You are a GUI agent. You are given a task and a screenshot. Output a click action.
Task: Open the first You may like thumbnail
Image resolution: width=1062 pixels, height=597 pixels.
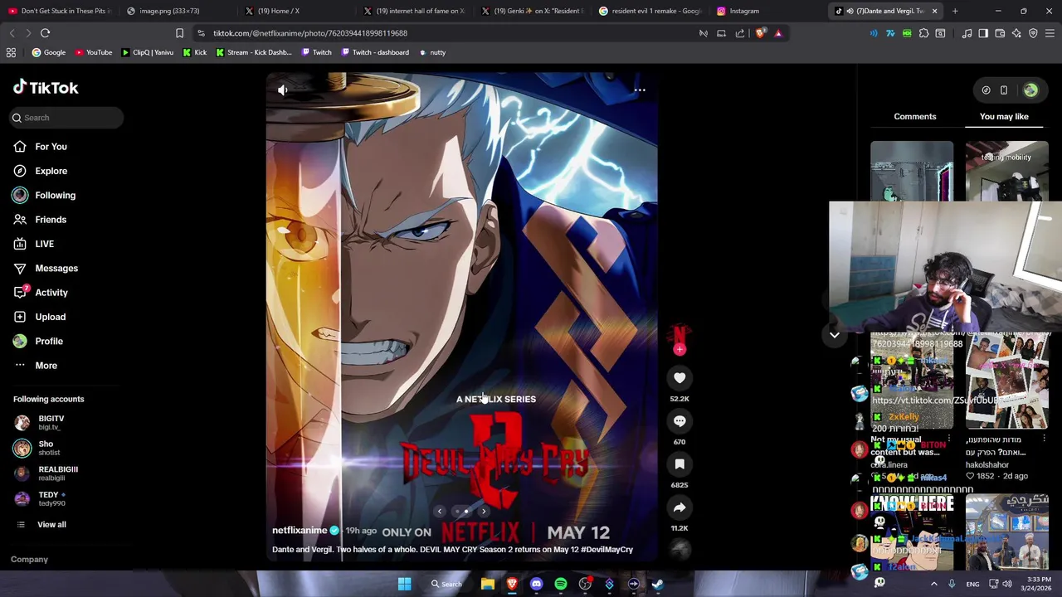(x=912, y=171)
